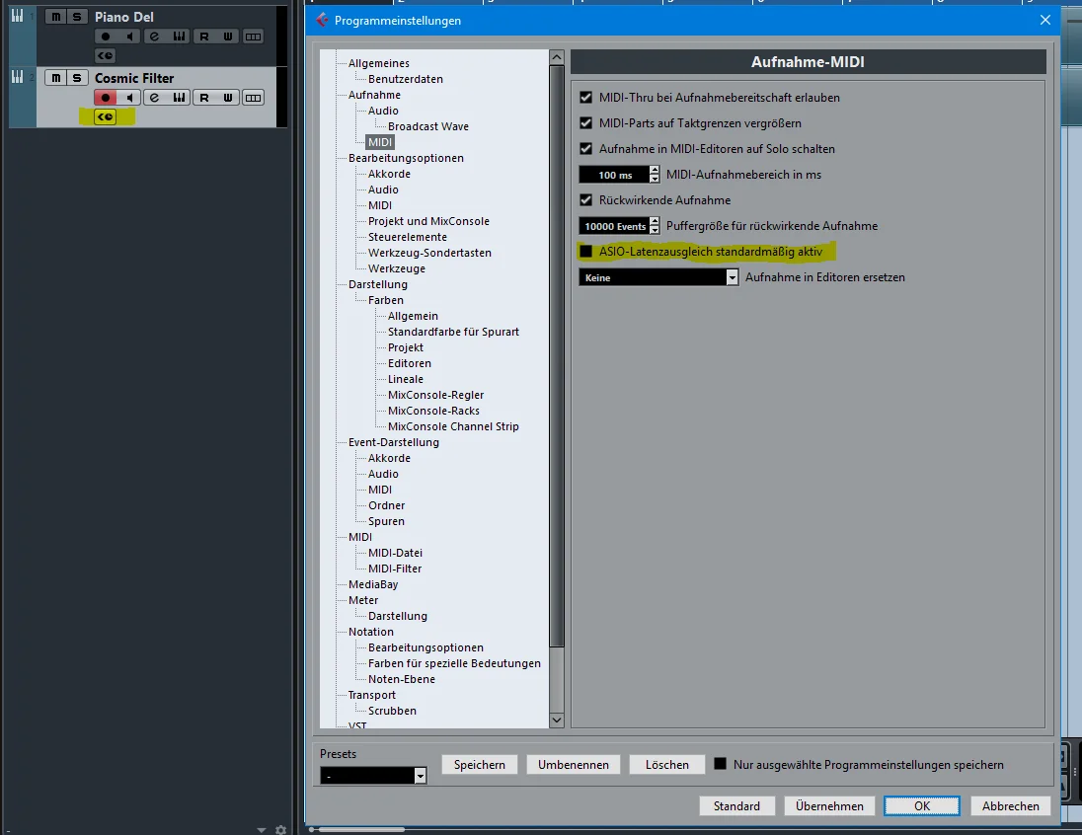
Task: Click Umbenennen preset button
Action: [x=574, y=765]
